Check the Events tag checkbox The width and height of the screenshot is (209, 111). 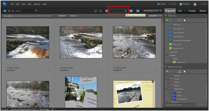coord(168,83)
